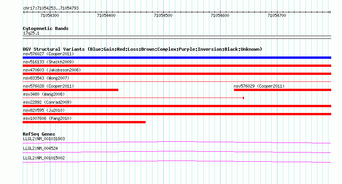Click the end marker of esv3480 line
Viewport: 342px width, 184px height.
(243, 98)
